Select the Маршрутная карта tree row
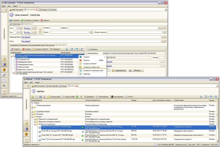Image resolution: width=220 pixels, height=147 pixels. [x=48, y=62]
